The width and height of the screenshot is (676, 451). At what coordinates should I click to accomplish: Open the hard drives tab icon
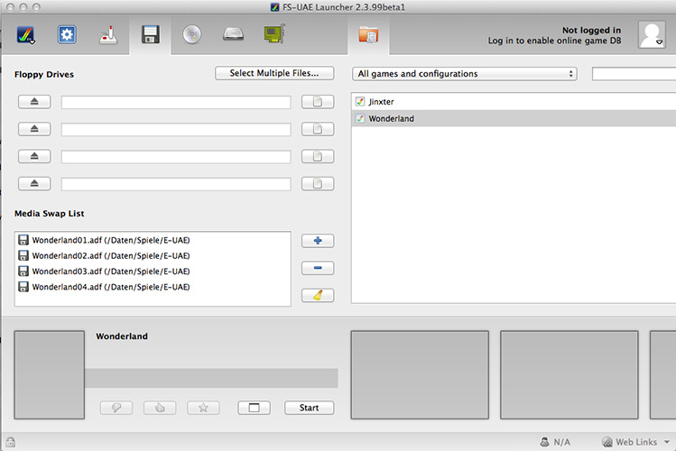(x=234, y=35)
